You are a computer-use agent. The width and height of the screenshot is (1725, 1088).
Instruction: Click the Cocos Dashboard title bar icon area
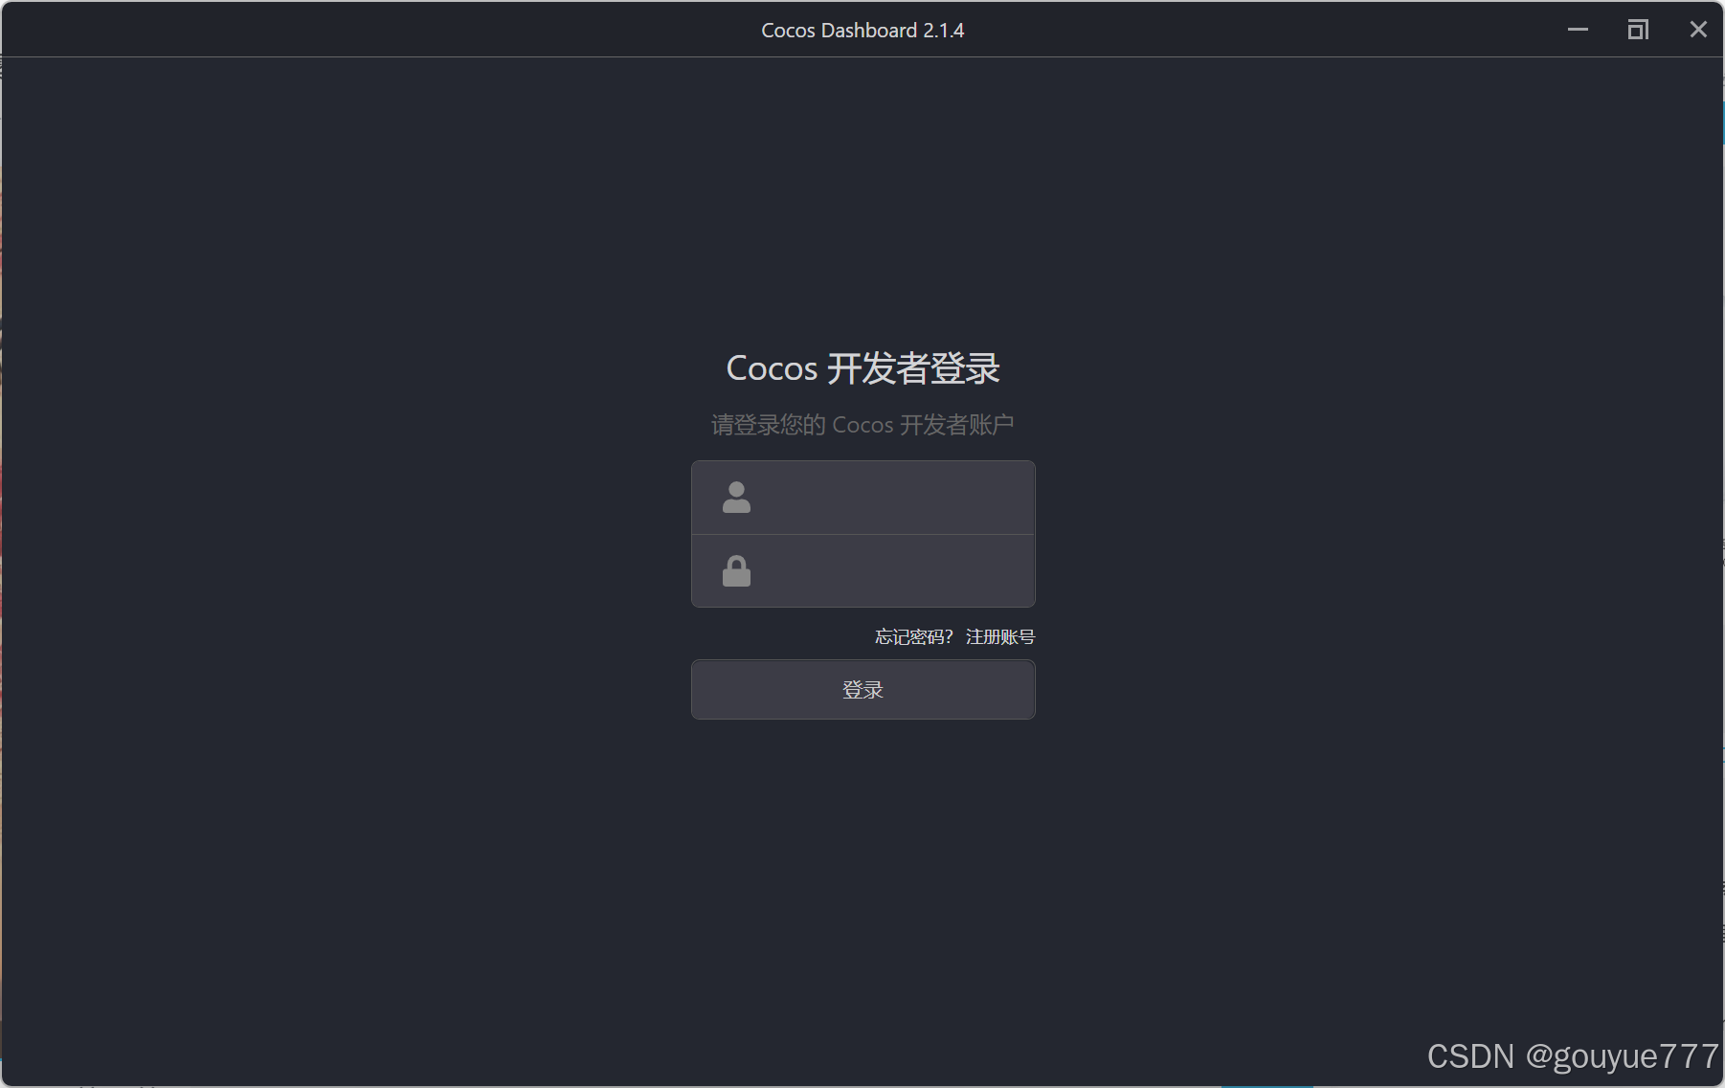pyautogui.click(x=862, y=30)
